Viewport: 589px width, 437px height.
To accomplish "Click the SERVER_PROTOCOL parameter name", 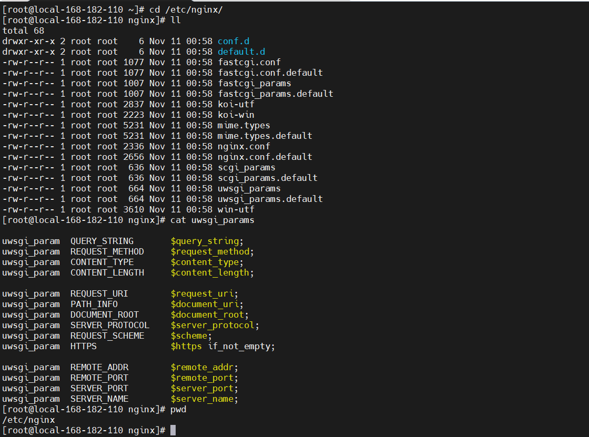I will tap(110, 326).
